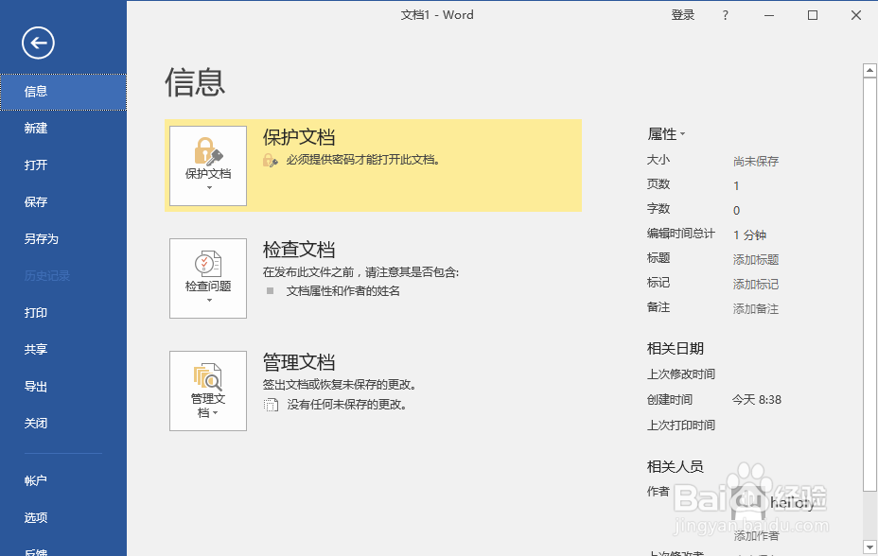878x556 pixels.
Task: Click the Add title (添加标题) field
Action: [x=756, y=260]
